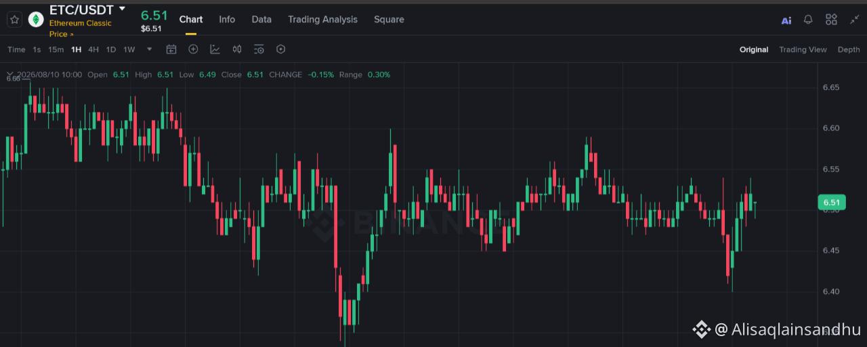Click the Low 6.49 value
The height and width of the screenshot is (347, 867).
[x=207, y=75]
